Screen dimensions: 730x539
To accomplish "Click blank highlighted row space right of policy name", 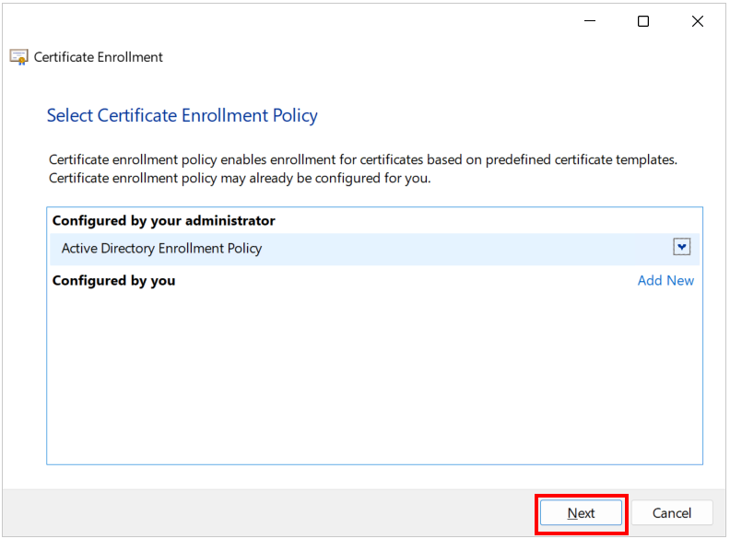I will [x=465, y=249].
